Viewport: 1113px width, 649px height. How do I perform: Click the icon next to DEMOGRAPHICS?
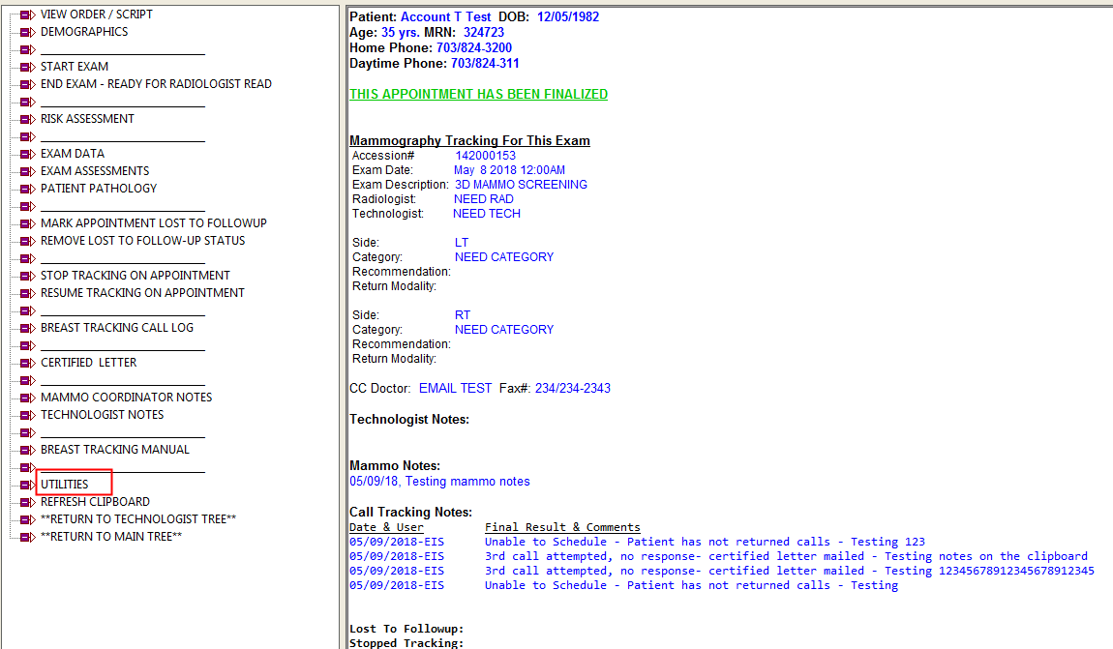click(28, 32)
